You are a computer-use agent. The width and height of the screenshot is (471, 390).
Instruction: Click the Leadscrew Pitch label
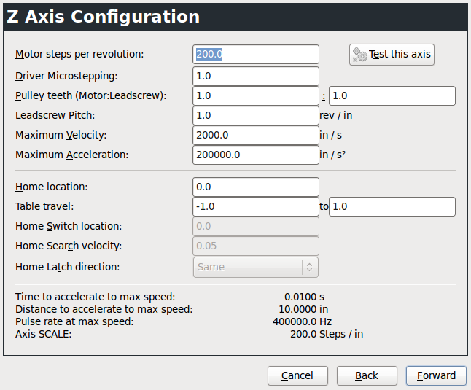[55, 116]
